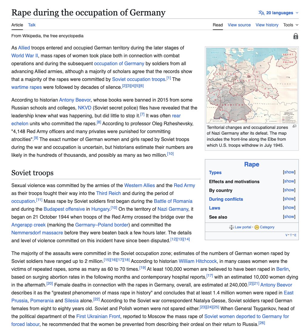This screenshot has width=307, height=332.
Task: Click the page protection padlock icon
Action: [x=295, y=36]
